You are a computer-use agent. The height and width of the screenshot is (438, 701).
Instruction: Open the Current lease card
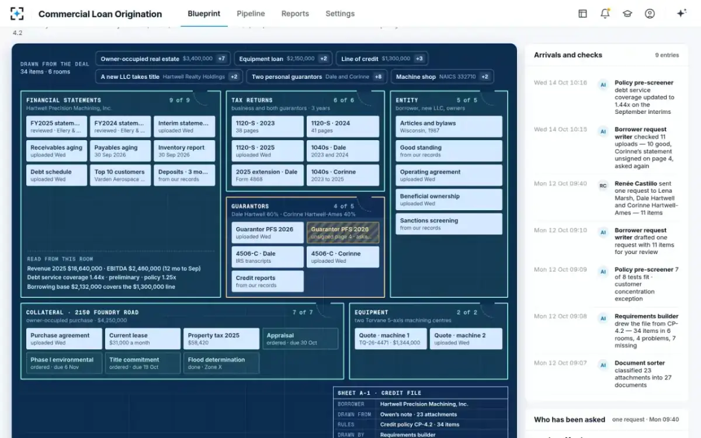pyautogui.click(x=143, y=339)
